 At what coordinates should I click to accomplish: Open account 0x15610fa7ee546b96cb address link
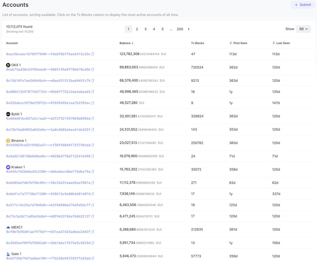(48, 81)
